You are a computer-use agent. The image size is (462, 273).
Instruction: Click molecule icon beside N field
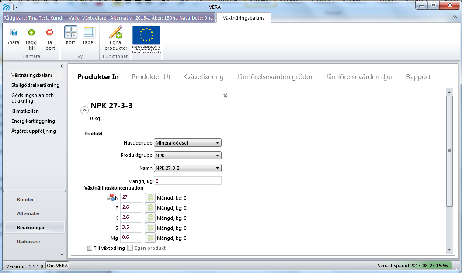click(x=111, y=197)
